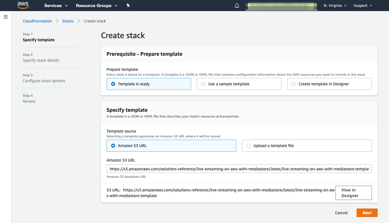The height and width of the screenshot is (223, 389).
Task: Select Step 3 Configure stack options
Action: 44,81
